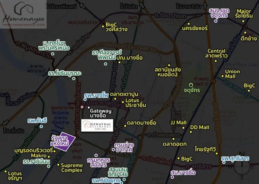Click the ถ.สุทธิสาร road label
Screen dimensions: 259x184
coord(199,166)
